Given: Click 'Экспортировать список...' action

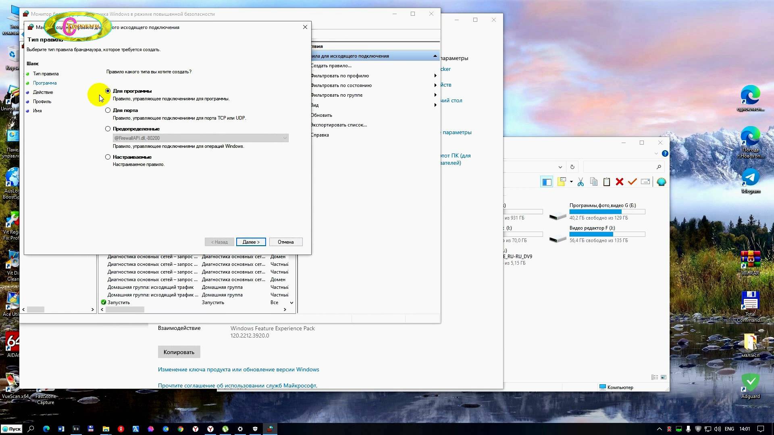Looking at the screenshot, I should point(339,125).
